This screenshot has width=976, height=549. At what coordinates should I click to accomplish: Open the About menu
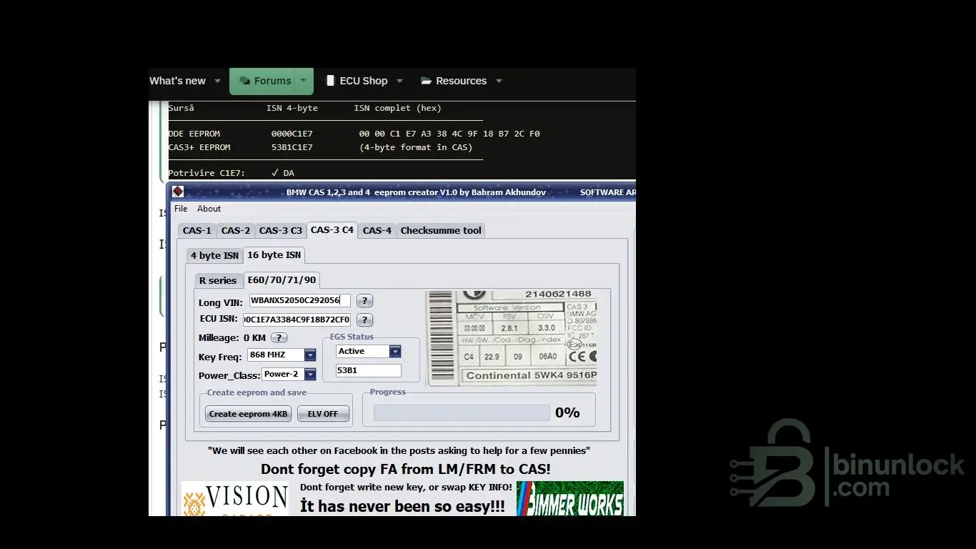(x=209, y=209)
